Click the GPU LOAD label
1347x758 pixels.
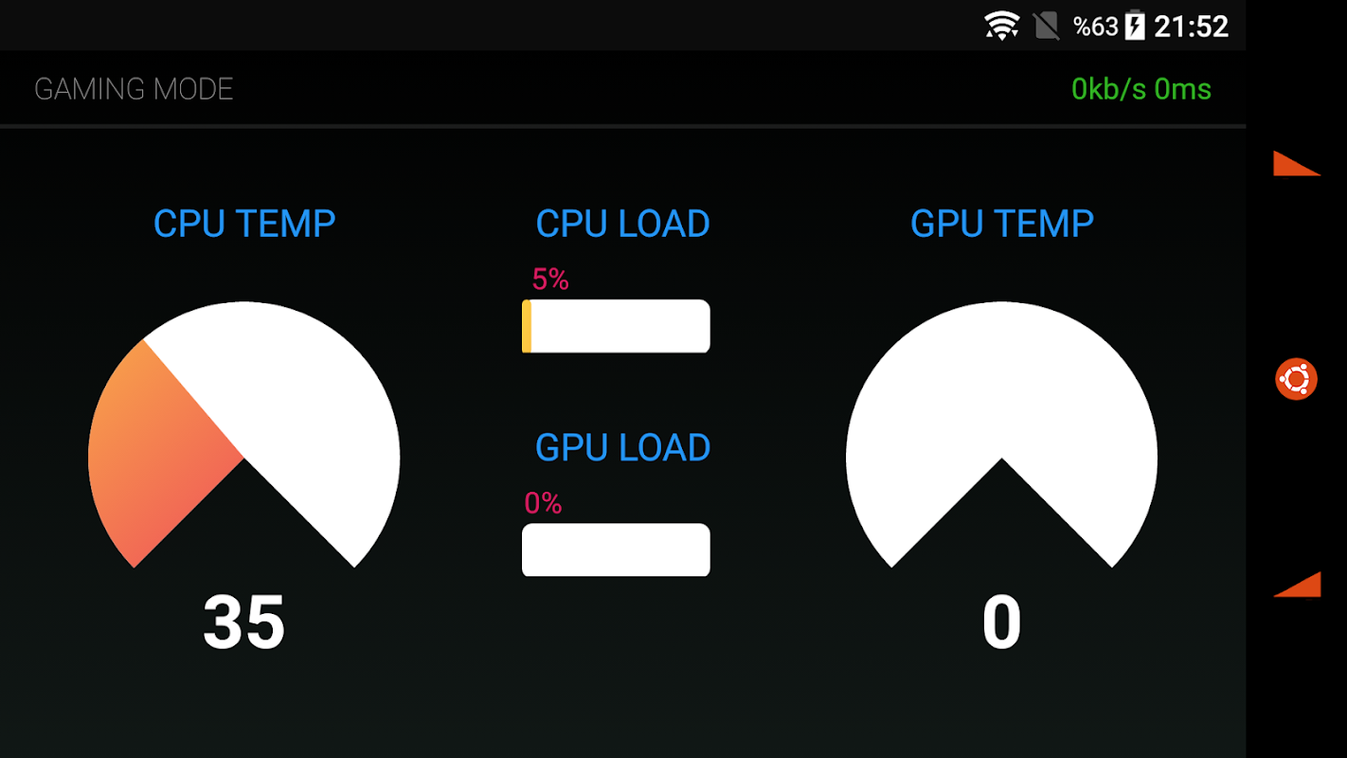click(622, 447)
